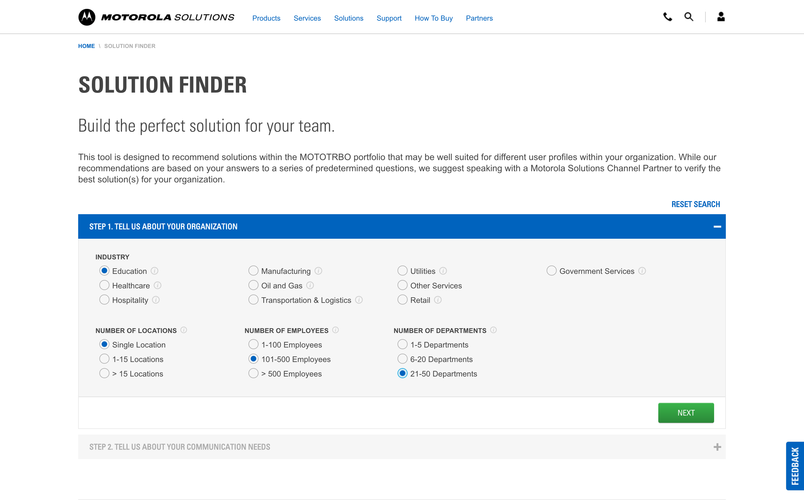804x502 pixels.
Task: Open the How To Buy menu
Action: click(434, 18)
